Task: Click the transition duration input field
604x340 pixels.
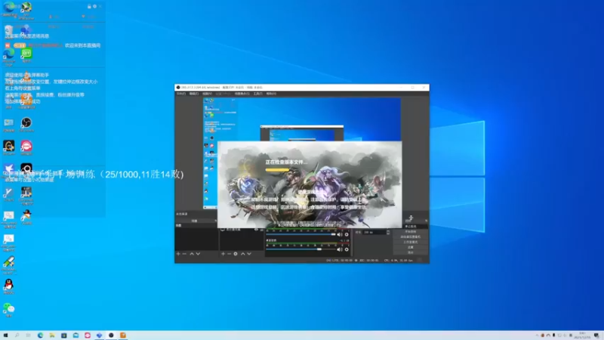Action: 374,232
